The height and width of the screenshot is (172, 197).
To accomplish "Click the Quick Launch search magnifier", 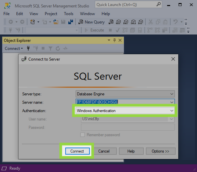I will coord(159,5).
